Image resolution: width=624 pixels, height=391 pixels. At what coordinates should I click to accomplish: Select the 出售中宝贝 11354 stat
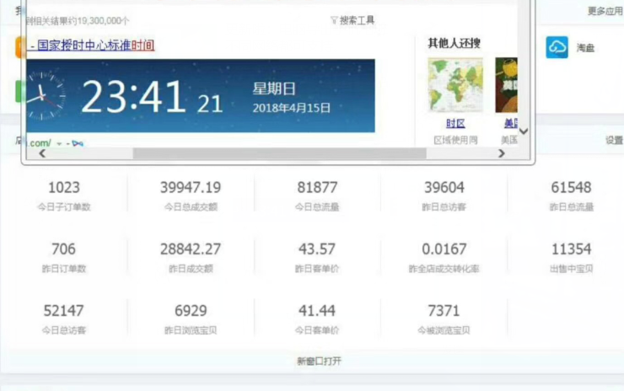pos(571,256)
